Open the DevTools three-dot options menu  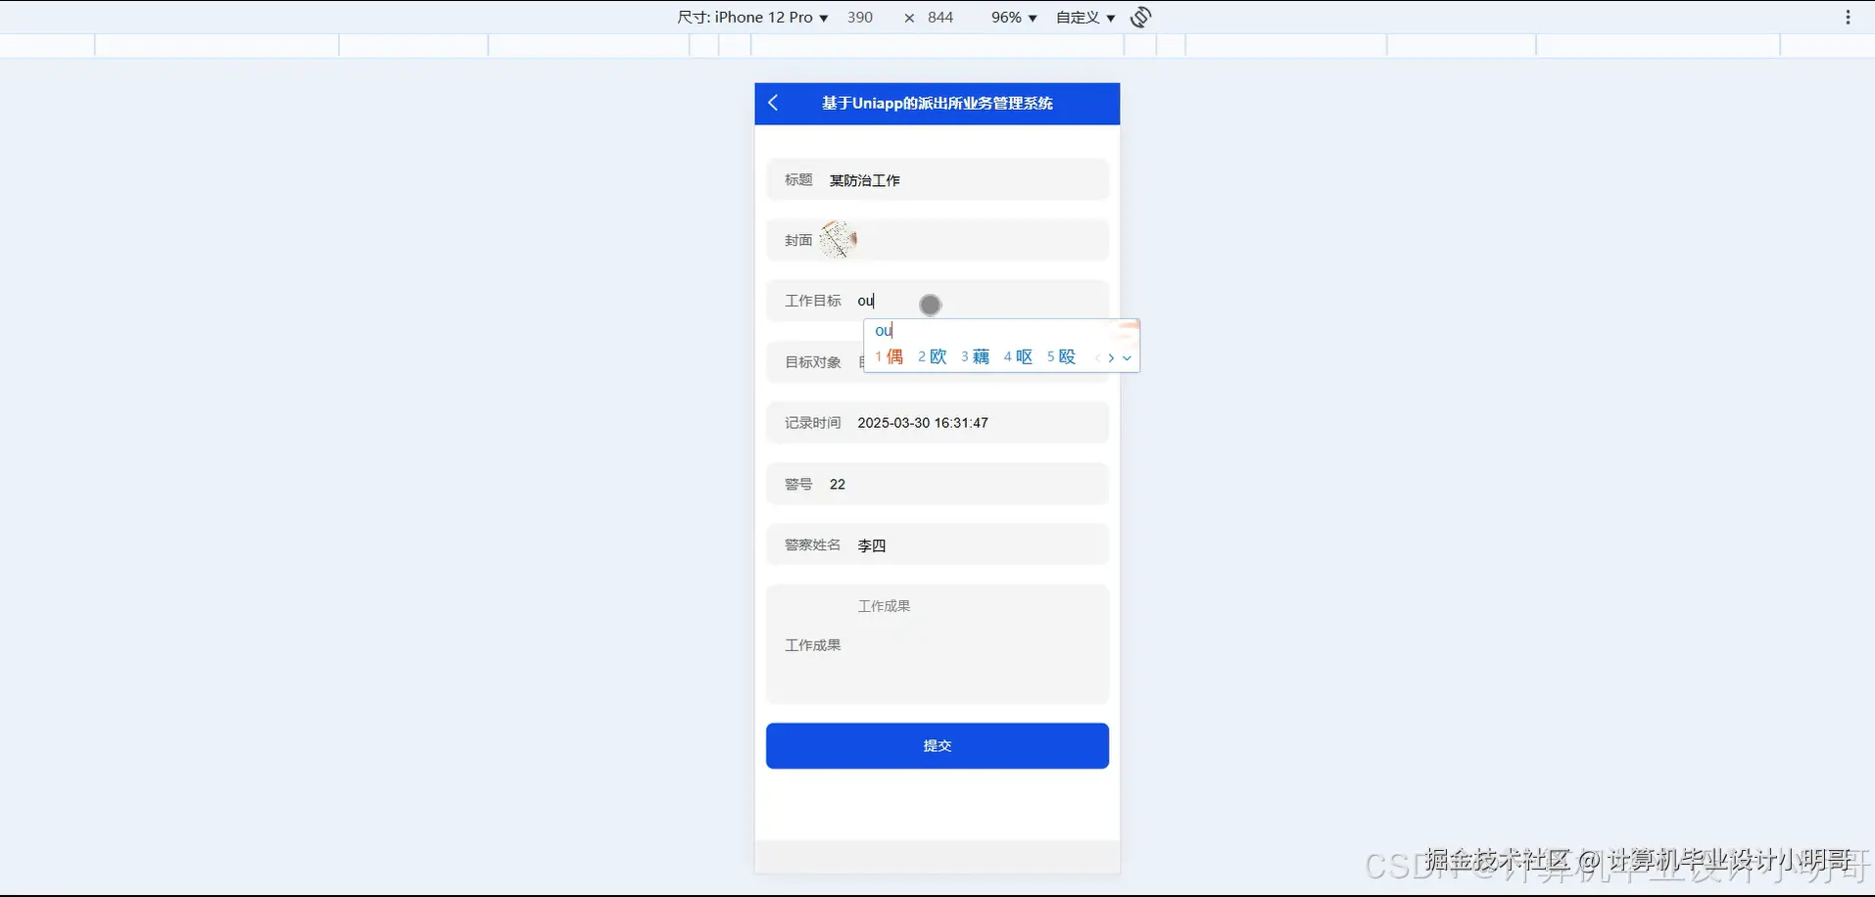pos(1848,17)
